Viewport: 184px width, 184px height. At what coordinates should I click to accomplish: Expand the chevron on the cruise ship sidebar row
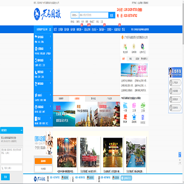[x=51, y=72]
